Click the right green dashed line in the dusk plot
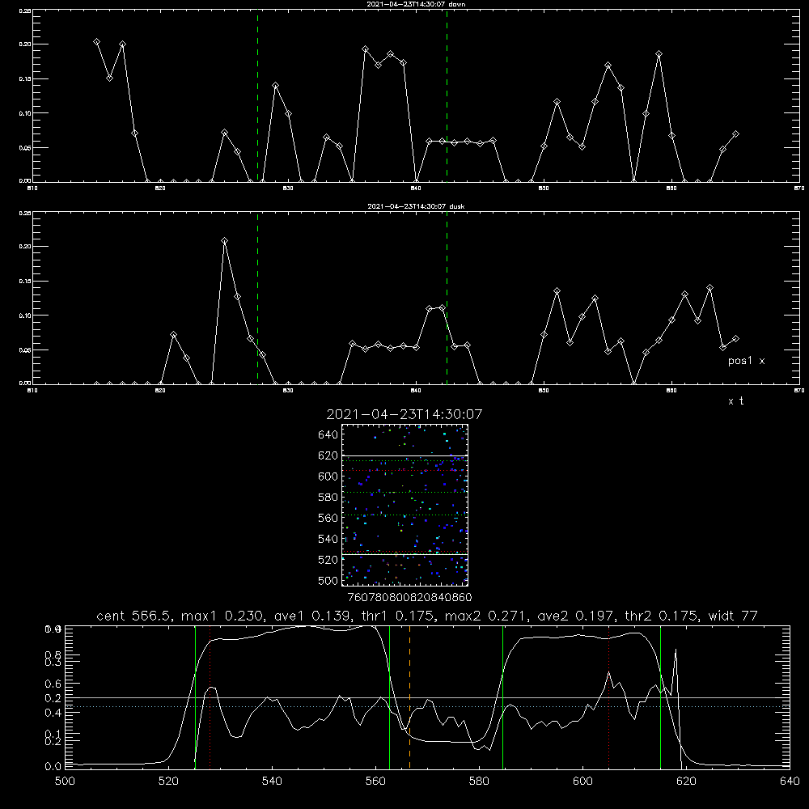The image size is (809, 809). point(447,298)
